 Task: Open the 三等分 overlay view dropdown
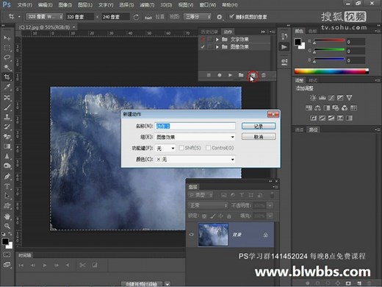198,17
